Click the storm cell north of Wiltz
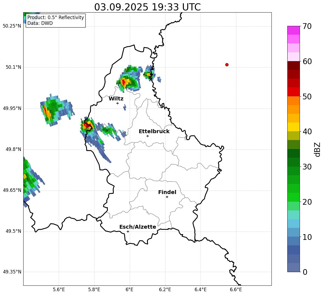The height and width of the screenshot is (295, 324). (129, 79)
